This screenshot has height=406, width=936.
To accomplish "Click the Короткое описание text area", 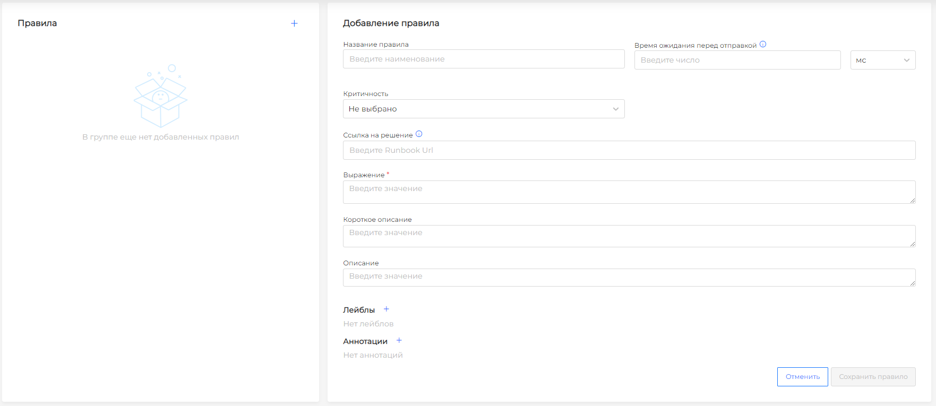I will pyautogui.click(x=629, y=236).
